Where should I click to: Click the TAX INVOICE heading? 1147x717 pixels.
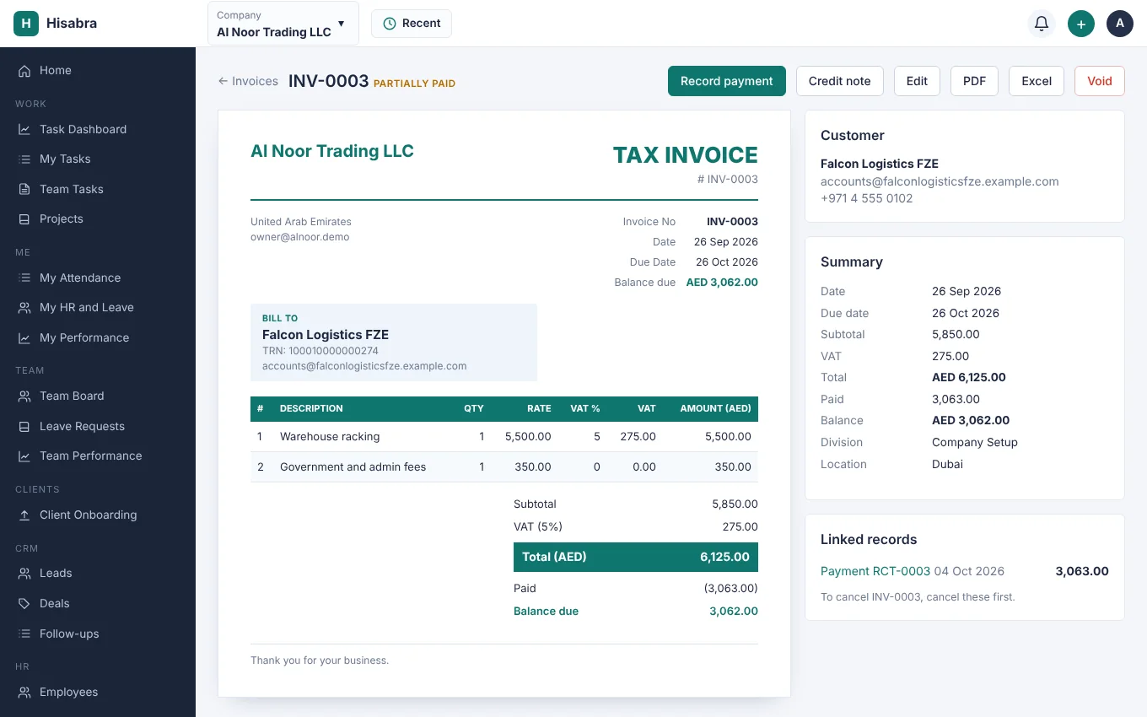click(x=685, y=155)
